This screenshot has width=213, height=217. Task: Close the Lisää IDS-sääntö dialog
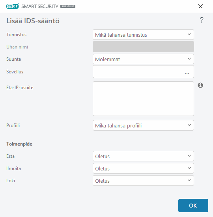click(x=200, y=6)
